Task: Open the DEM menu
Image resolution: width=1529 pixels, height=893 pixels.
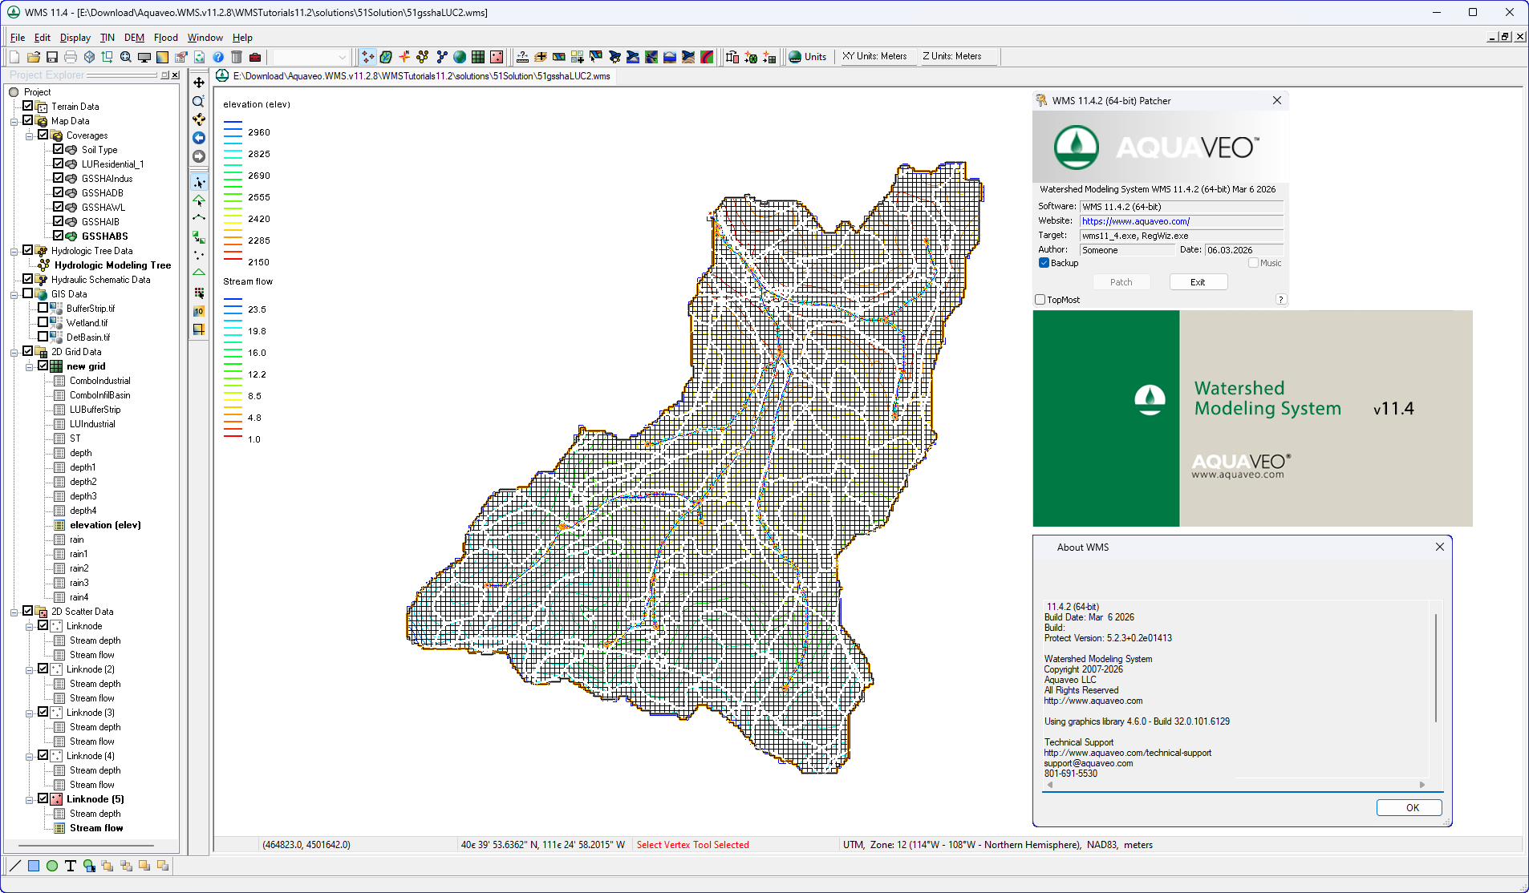Action: [x=134, y=38]
